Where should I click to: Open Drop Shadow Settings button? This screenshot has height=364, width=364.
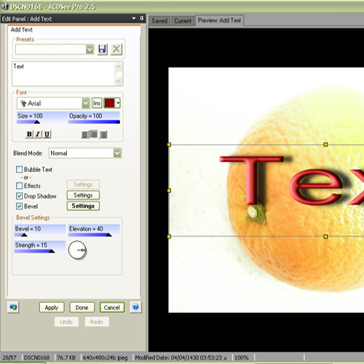pos(83,195)
